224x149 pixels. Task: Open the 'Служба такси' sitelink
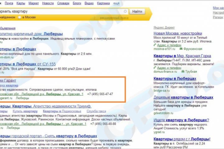96,111
